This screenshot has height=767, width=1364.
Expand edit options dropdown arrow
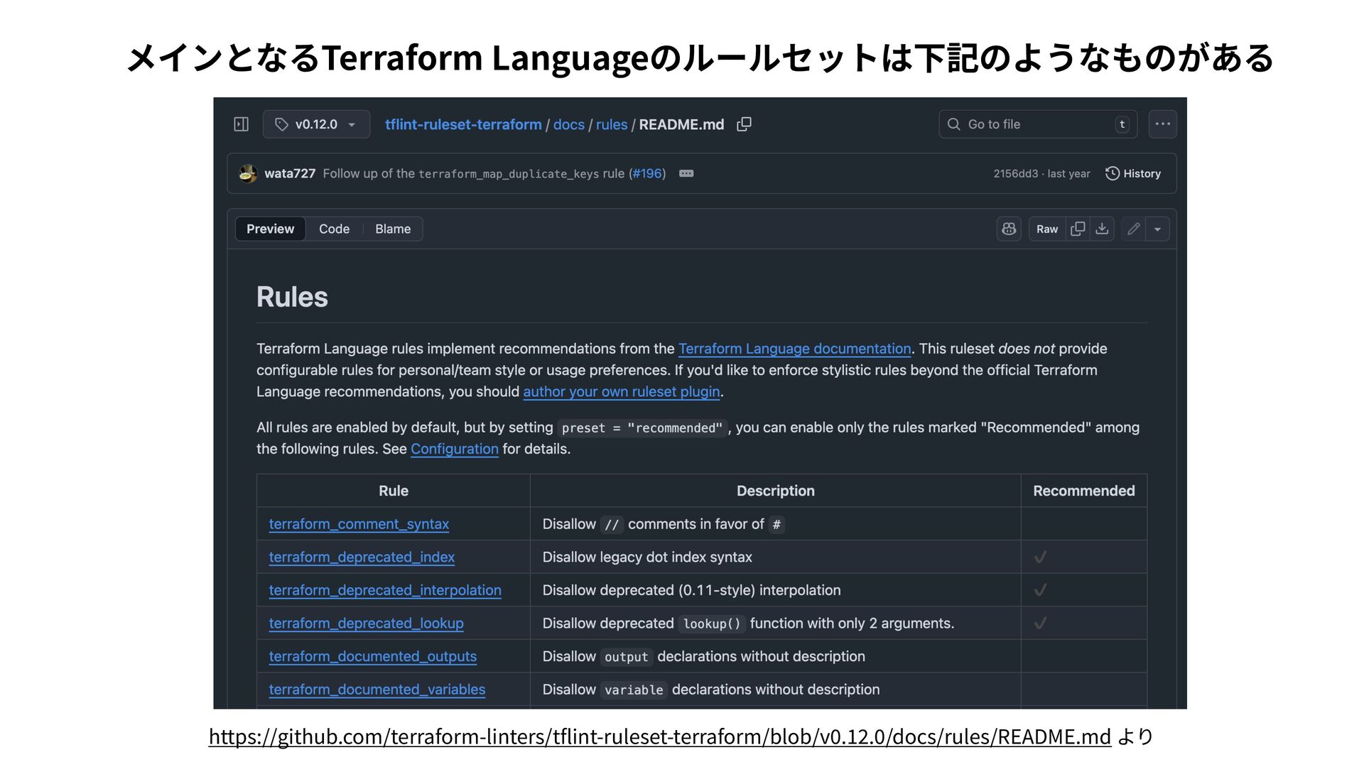(x=1157, y=229)
